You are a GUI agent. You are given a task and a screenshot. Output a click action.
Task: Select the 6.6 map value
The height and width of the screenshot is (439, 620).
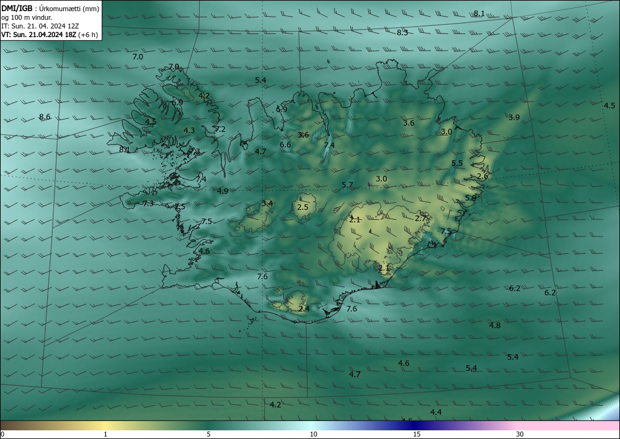coord(285,145)
